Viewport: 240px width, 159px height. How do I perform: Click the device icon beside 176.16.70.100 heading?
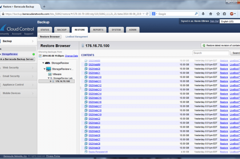pyautogui.click(x=83, y=46)
